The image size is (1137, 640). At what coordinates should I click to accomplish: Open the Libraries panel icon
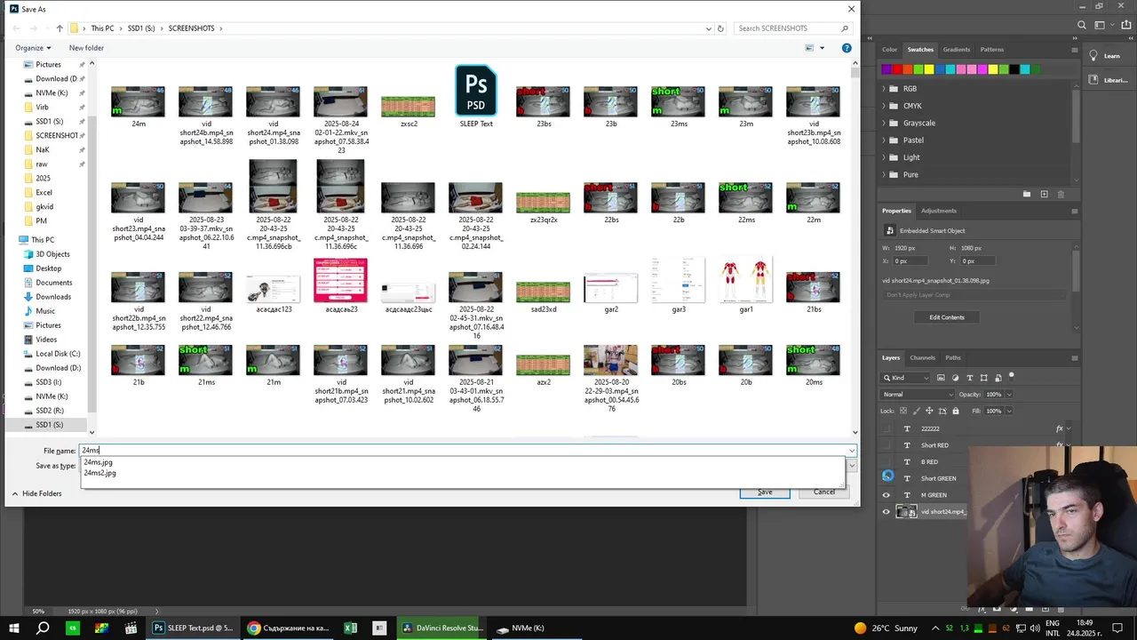[x=1093, y=80]
